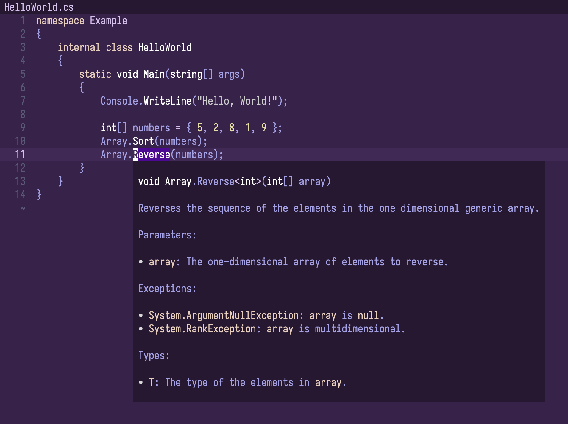Click the internal class HelloWorld line

(x=125, y=47)
